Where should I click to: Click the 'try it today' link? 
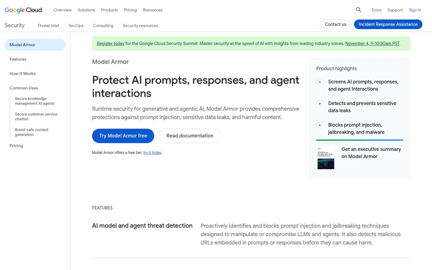[x=152, y=153]
